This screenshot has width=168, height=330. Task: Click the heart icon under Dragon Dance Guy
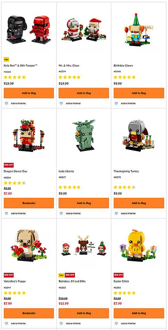[x=6, y=213]
